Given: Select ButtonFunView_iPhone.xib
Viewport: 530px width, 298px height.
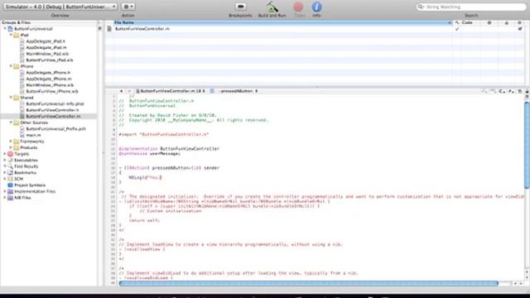Looking at the screenshot, I should [x=52, y=91].
